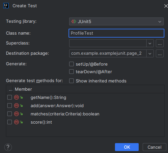Click the public lock icon next to score():int

21,122
